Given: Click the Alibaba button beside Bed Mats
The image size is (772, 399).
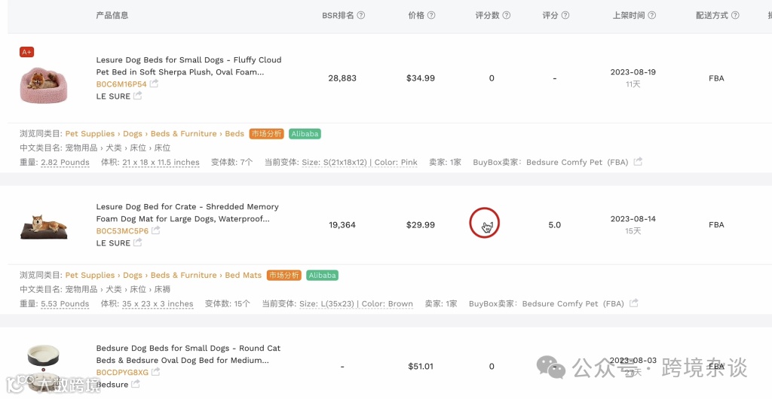Looking at the screenshot, I should (x=322, y=276).
